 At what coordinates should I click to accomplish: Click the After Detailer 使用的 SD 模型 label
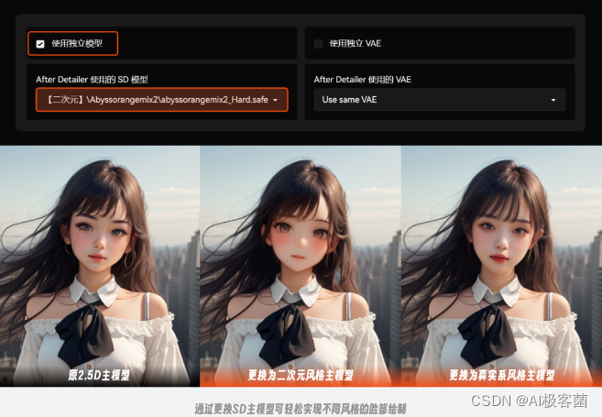(92, 80)
